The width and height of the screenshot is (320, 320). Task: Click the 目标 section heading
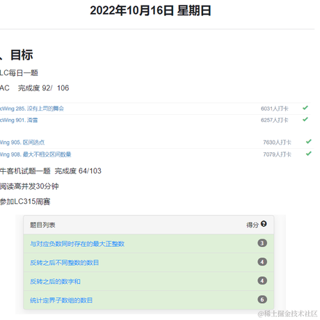tap(22, 55)
